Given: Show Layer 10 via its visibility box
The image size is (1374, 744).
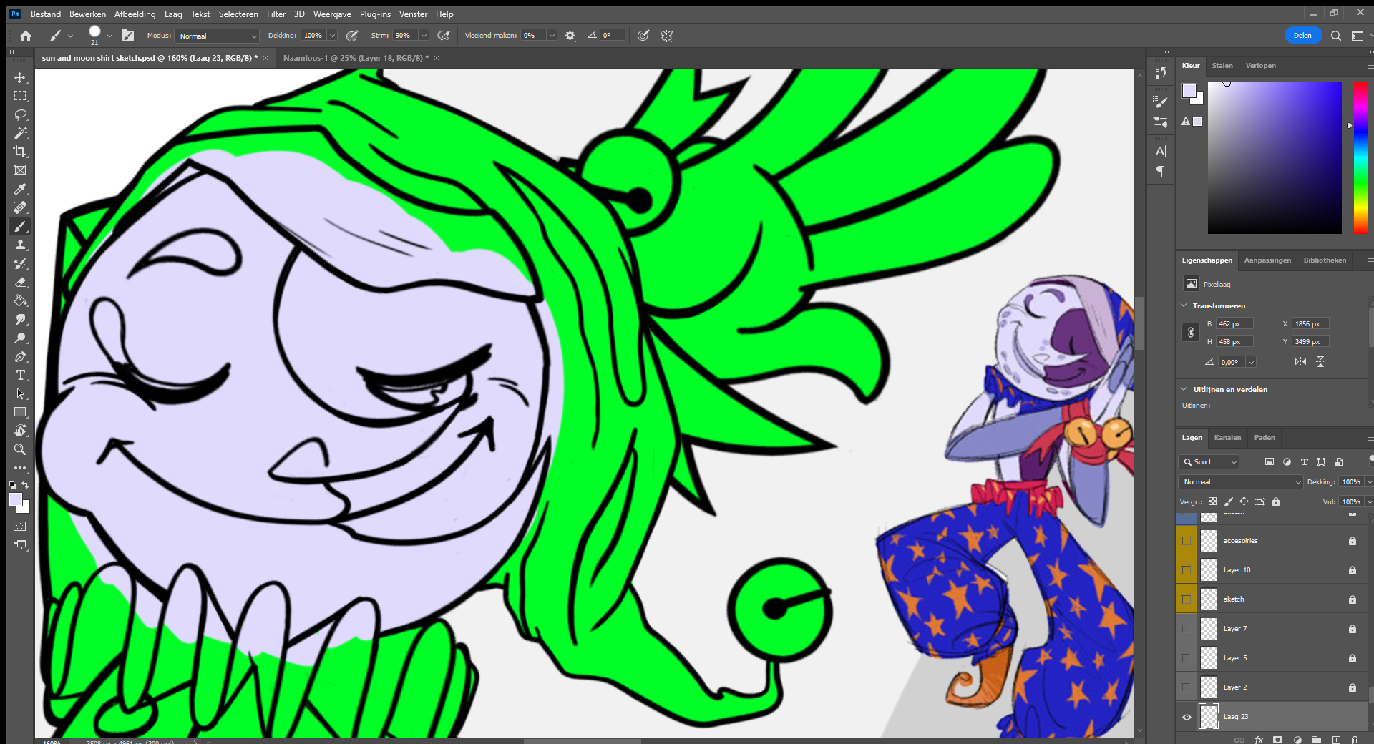Looking at the screenshot, I should tap(1187, 570).
